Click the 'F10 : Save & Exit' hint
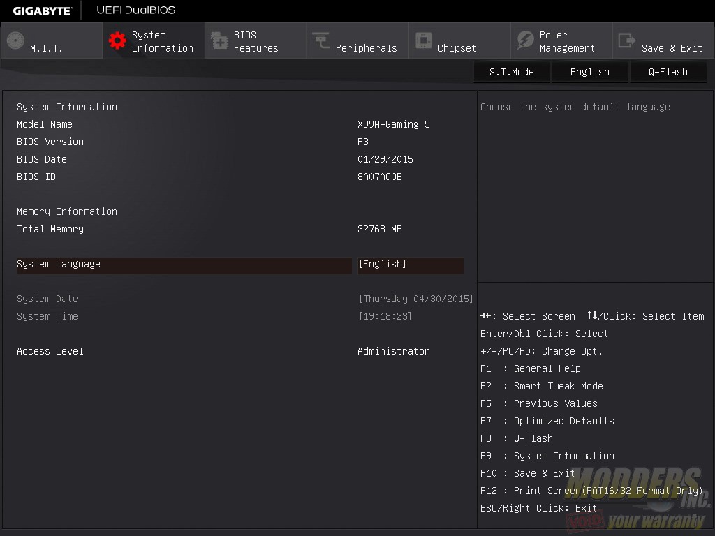The width and height of the screenshot is (715, 536). click(528, 474)
